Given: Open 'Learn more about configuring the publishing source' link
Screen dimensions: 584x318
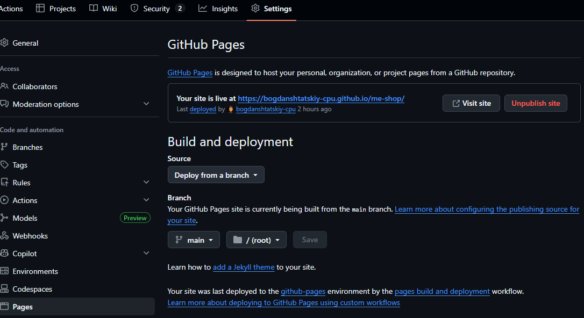Looking at the screenshot, I should pos(487,209).
